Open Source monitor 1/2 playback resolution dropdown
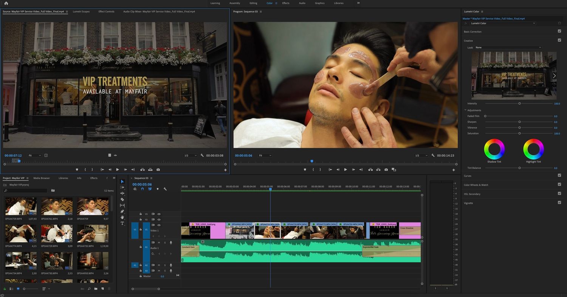567x297 pixels. click(190, 155)
